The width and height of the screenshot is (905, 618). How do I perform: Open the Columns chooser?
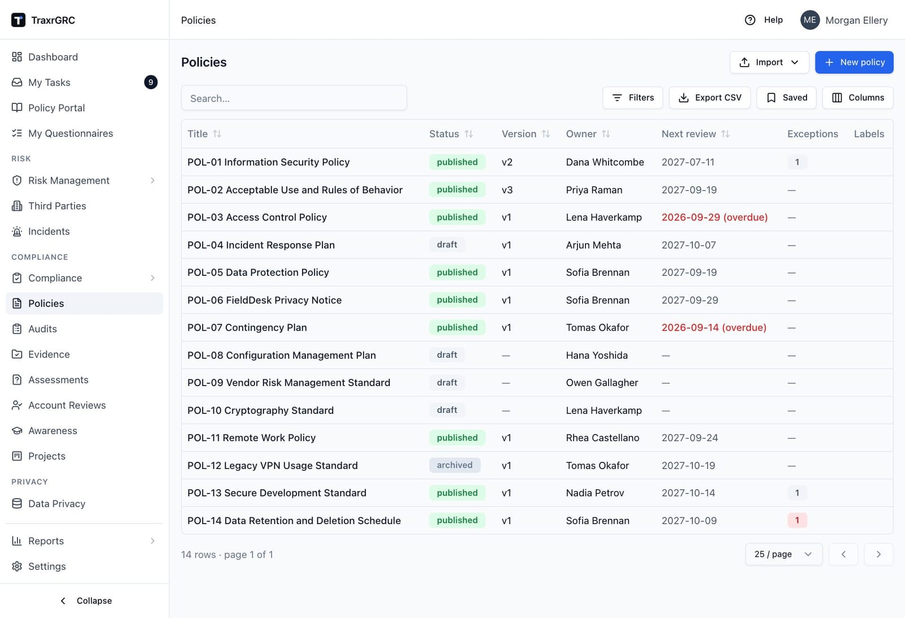click(x=857, y=97)
